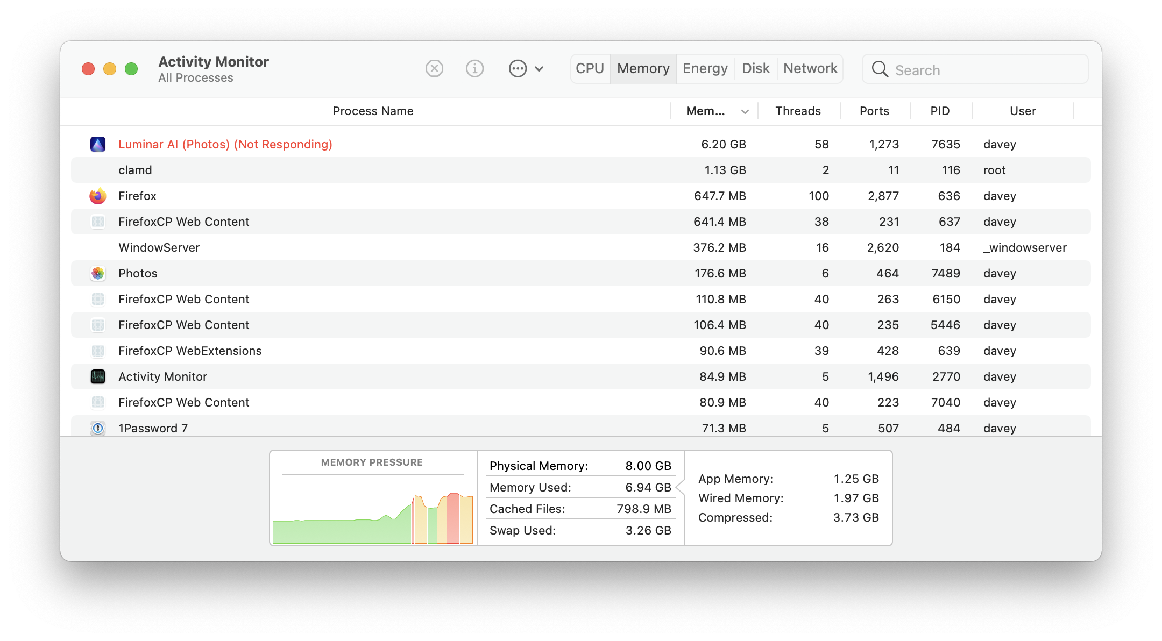This screenshot has width=1162, height=641.
Task: Switch to the Energy tab
Action: [x=705, y=69]
